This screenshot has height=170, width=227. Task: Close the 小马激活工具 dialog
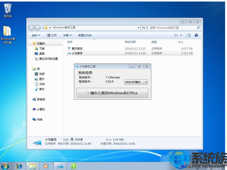click(147, 67)
